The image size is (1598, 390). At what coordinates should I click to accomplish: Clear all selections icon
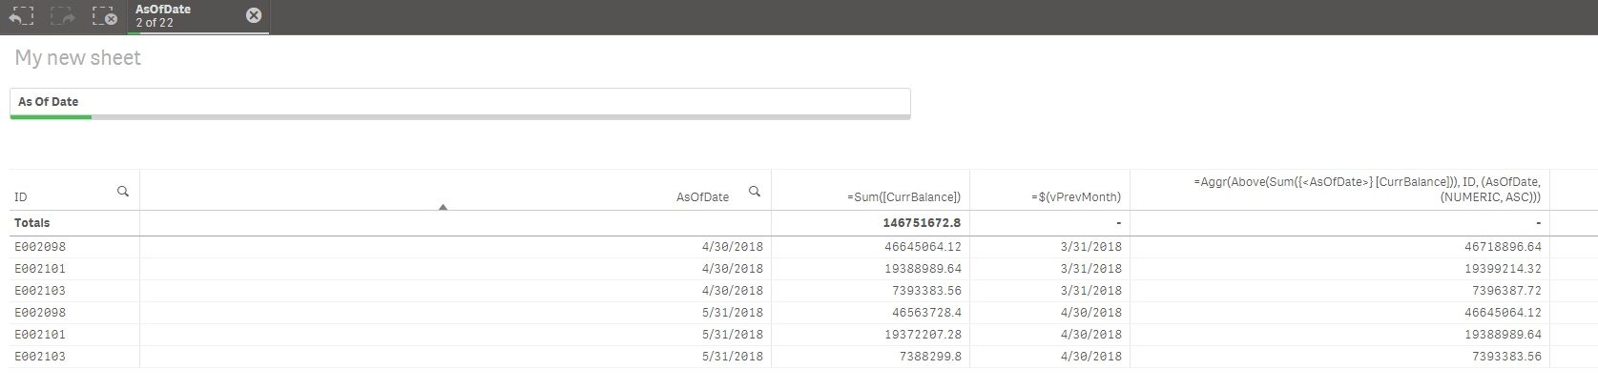tap(104, 16)
